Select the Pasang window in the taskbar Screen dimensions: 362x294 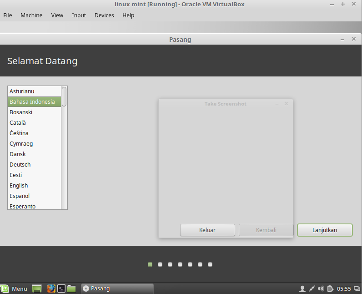pyautogui.click(x=117, y=289)
